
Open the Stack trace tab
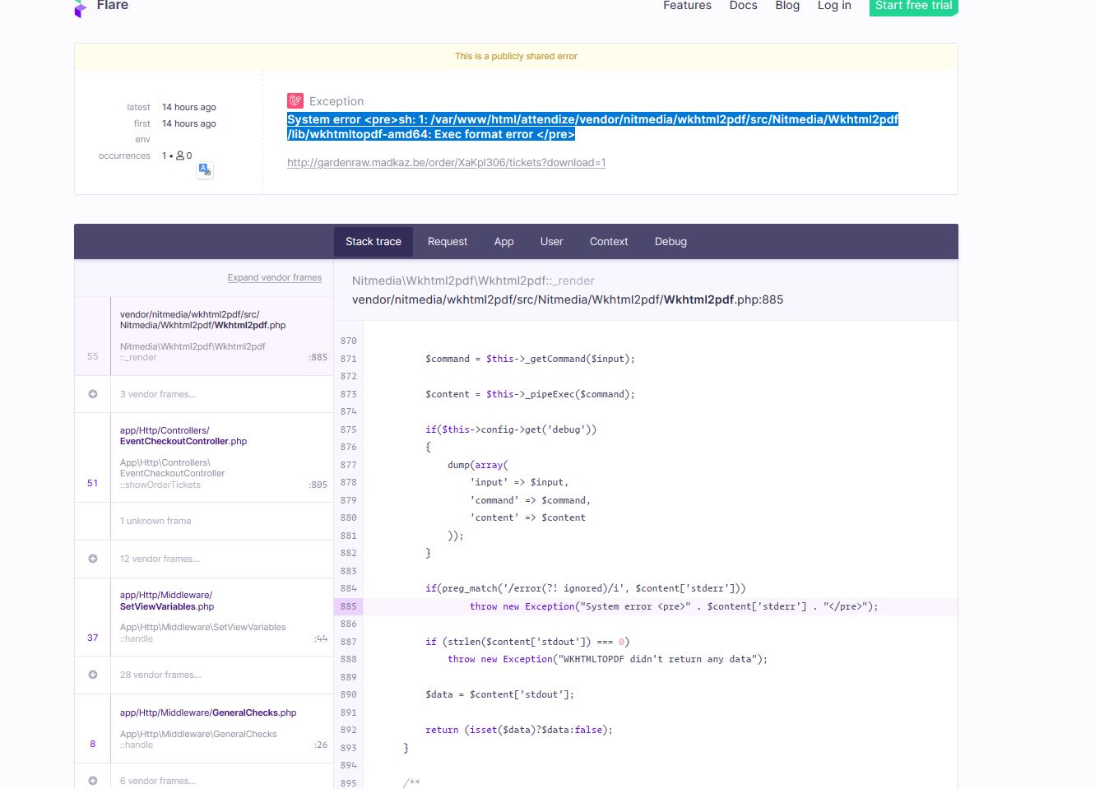[374, 242]
